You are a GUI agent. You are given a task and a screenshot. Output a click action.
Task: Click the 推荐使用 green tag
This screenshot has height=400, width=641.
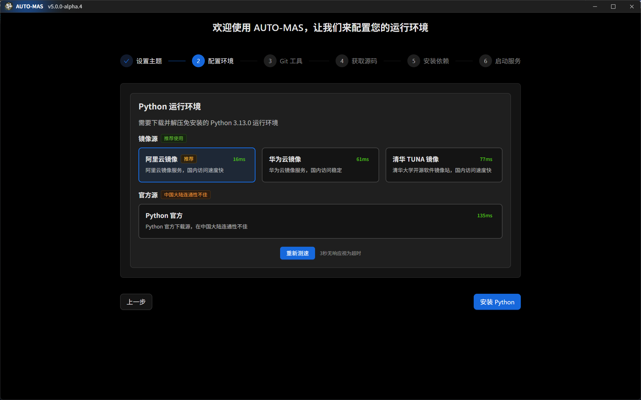173,139
